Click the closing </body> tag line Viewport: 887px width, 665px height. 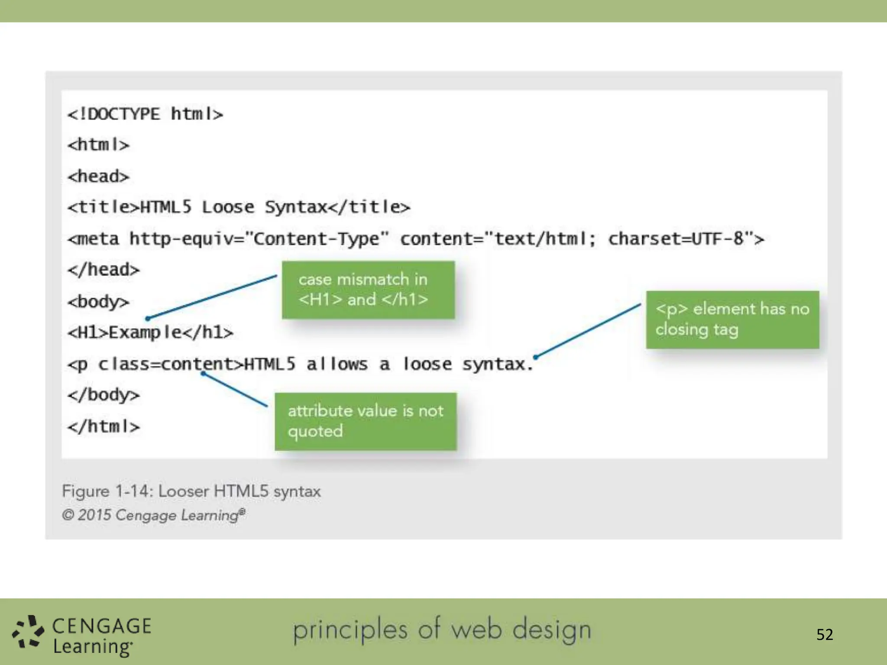click(x=104, y=395)
